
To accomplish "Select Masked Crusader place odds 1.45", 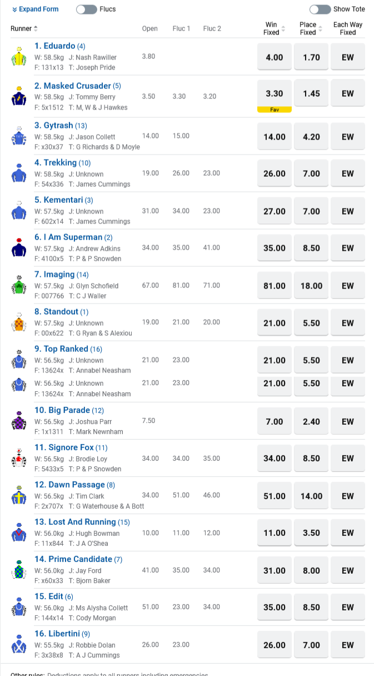I will (x=311, y=94).
